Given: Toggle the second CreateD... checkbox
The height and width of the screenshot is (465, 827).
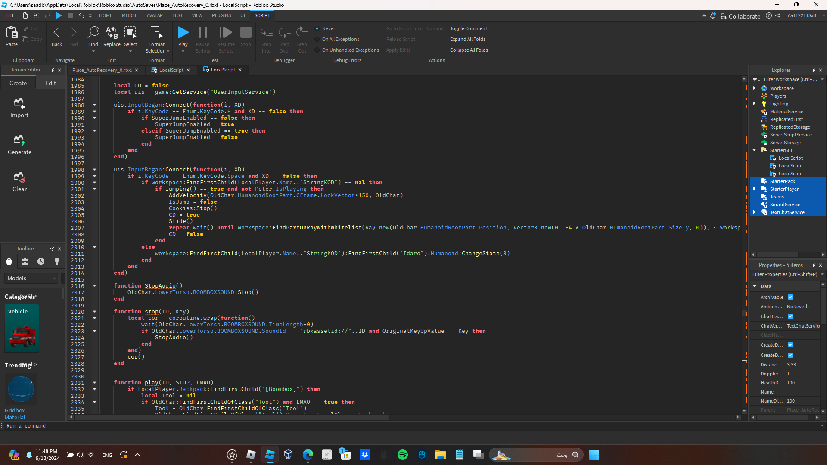Looking at the screenshot, I should point(790,355).
